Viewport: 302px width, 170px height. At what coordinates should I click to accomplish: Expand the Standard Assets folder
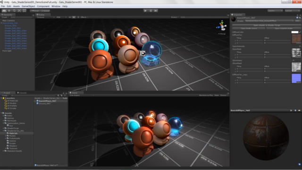coord(3,151)
